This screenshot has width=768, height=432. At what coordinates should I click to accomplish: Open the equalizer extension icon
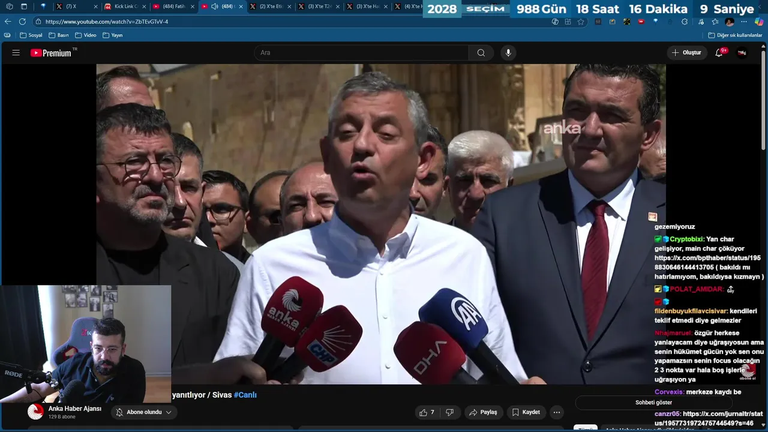[x=598, y=22]
